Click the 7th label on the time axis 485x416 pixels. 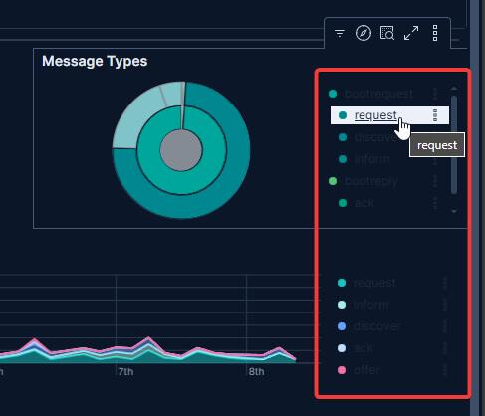click(125, 371)
